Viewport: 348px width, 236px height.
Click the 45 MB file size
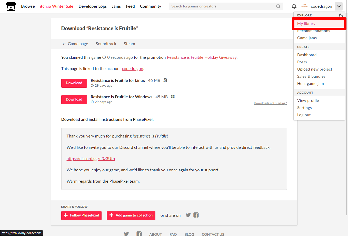(x=162, y=97)
